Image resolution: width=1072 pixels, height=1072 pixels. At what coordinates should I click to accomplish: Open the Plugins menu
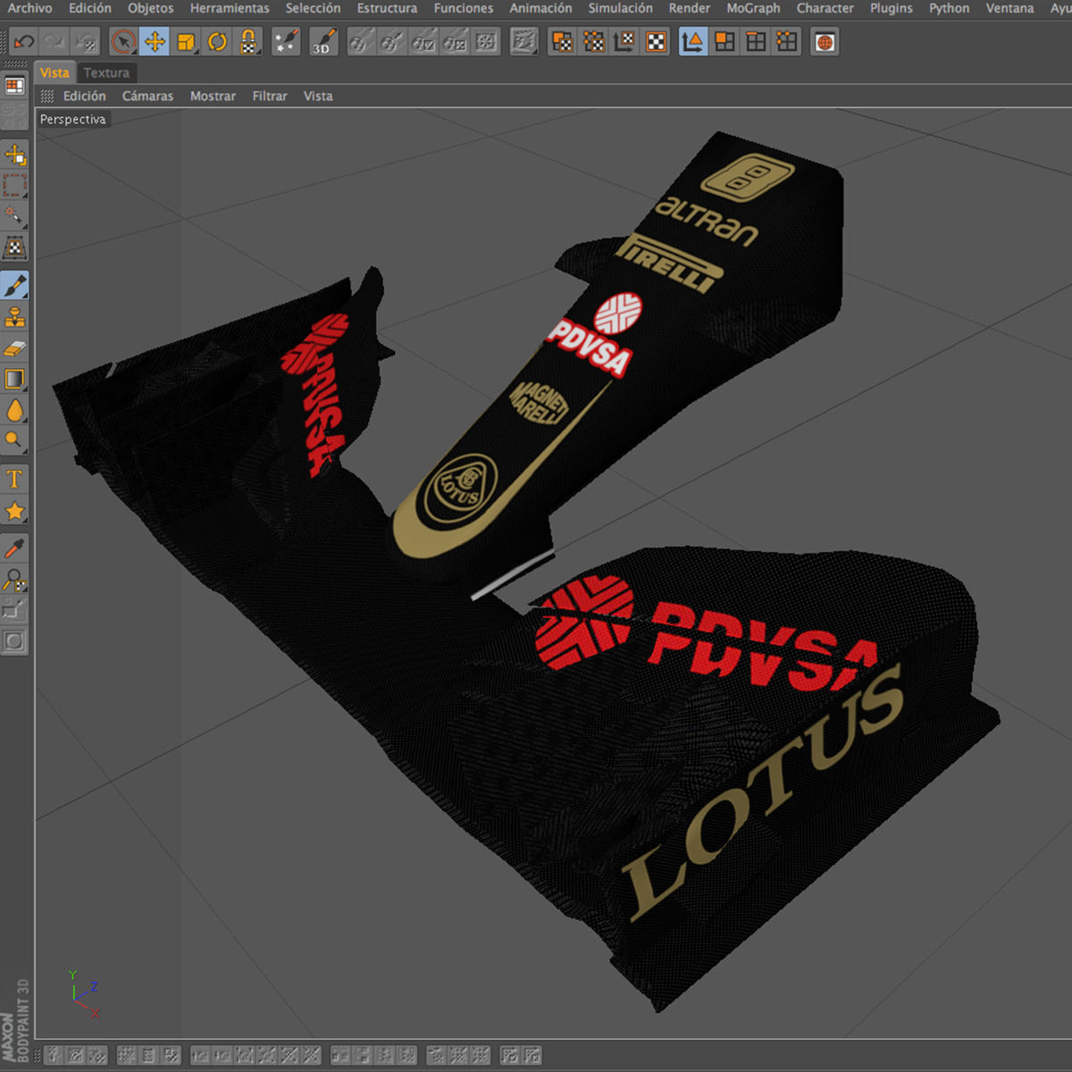tap(892, 8)
